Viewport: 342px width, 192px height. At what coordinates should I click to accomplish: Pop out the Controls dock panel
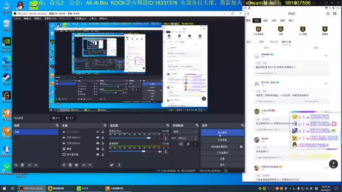pyautogui.click(x=242, y=125)
